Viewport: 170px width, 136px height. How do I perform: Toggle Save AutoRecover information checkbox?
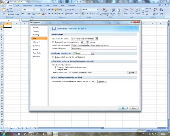click(x=53, y=42)
